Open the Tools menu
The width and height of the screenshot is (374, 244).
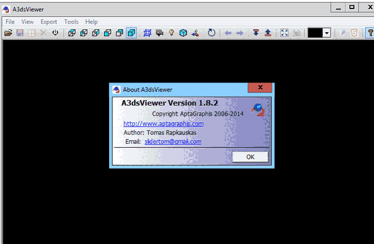pyautogui.click(x=71, y=22)
